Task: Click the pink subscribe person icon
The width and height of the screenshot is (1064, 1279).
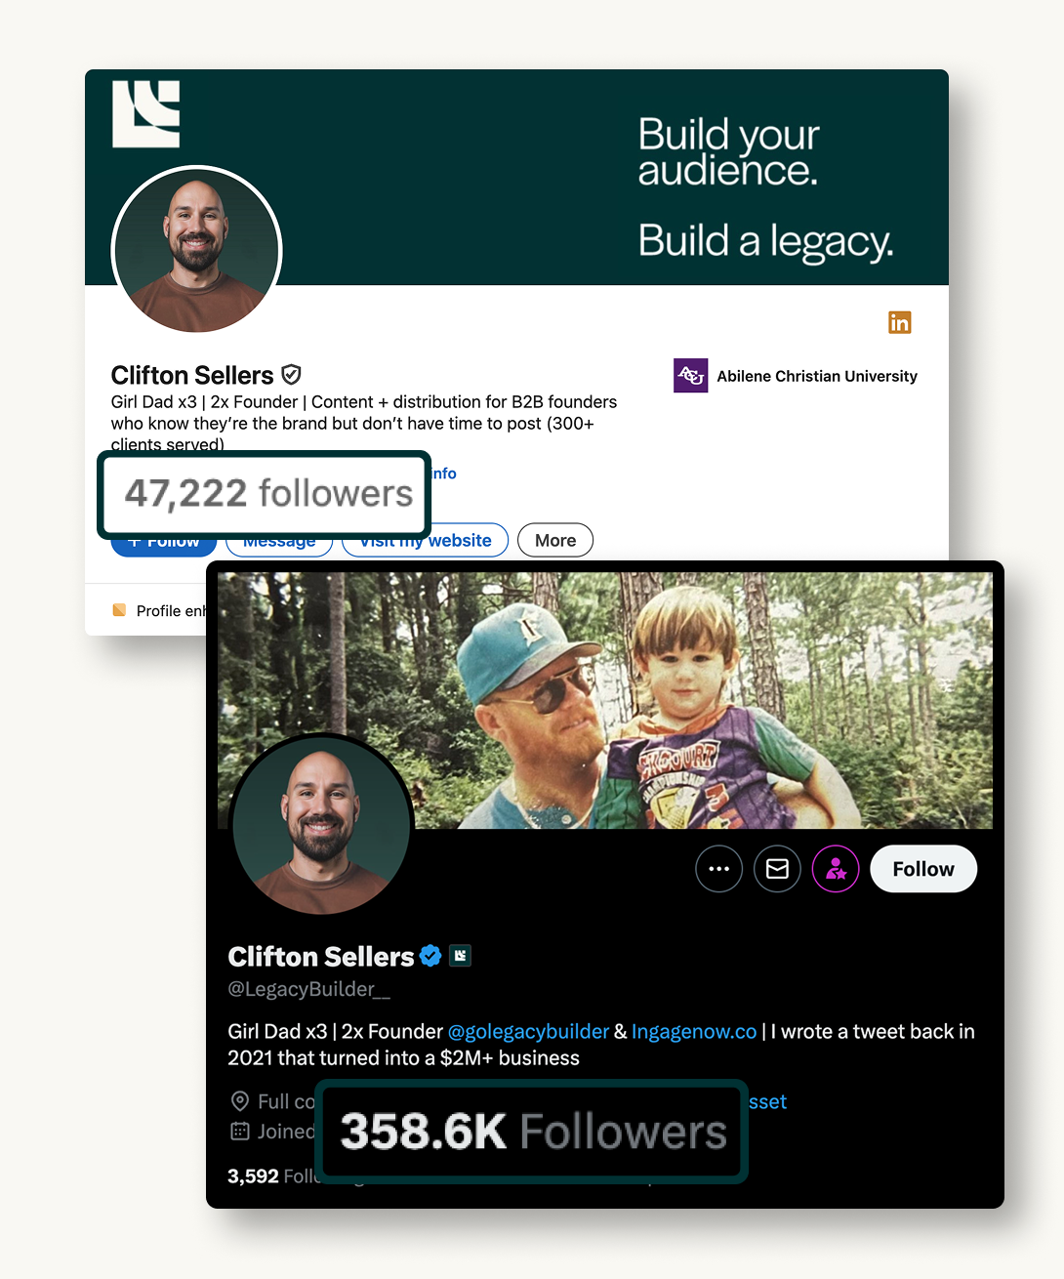Action: click(836, 869)
